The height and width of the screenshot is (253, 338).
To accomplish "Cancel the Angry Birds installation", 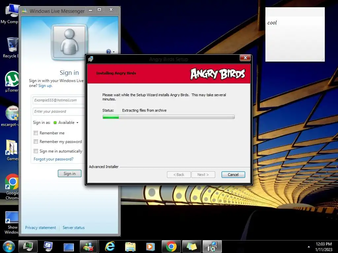I will [x=233, y=175].
